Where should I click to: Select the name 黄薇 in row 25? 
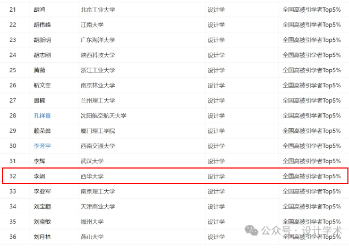tap(39, 70)
